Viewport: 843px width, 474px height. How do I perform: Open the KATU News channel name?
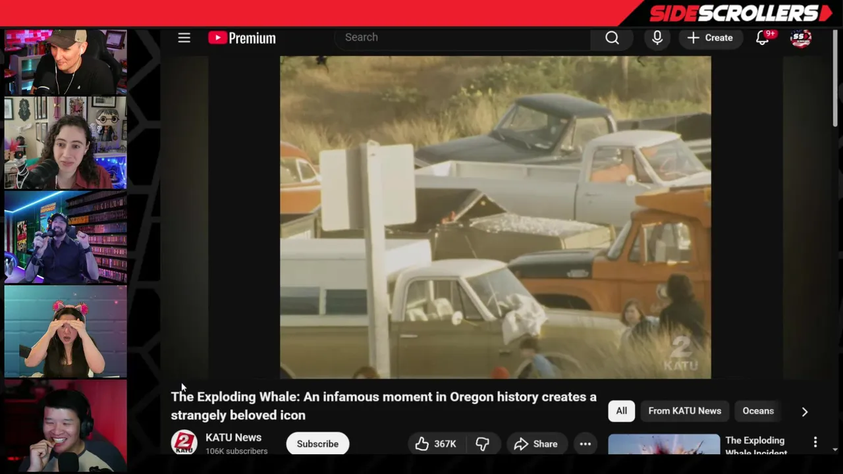coord(233,438)
